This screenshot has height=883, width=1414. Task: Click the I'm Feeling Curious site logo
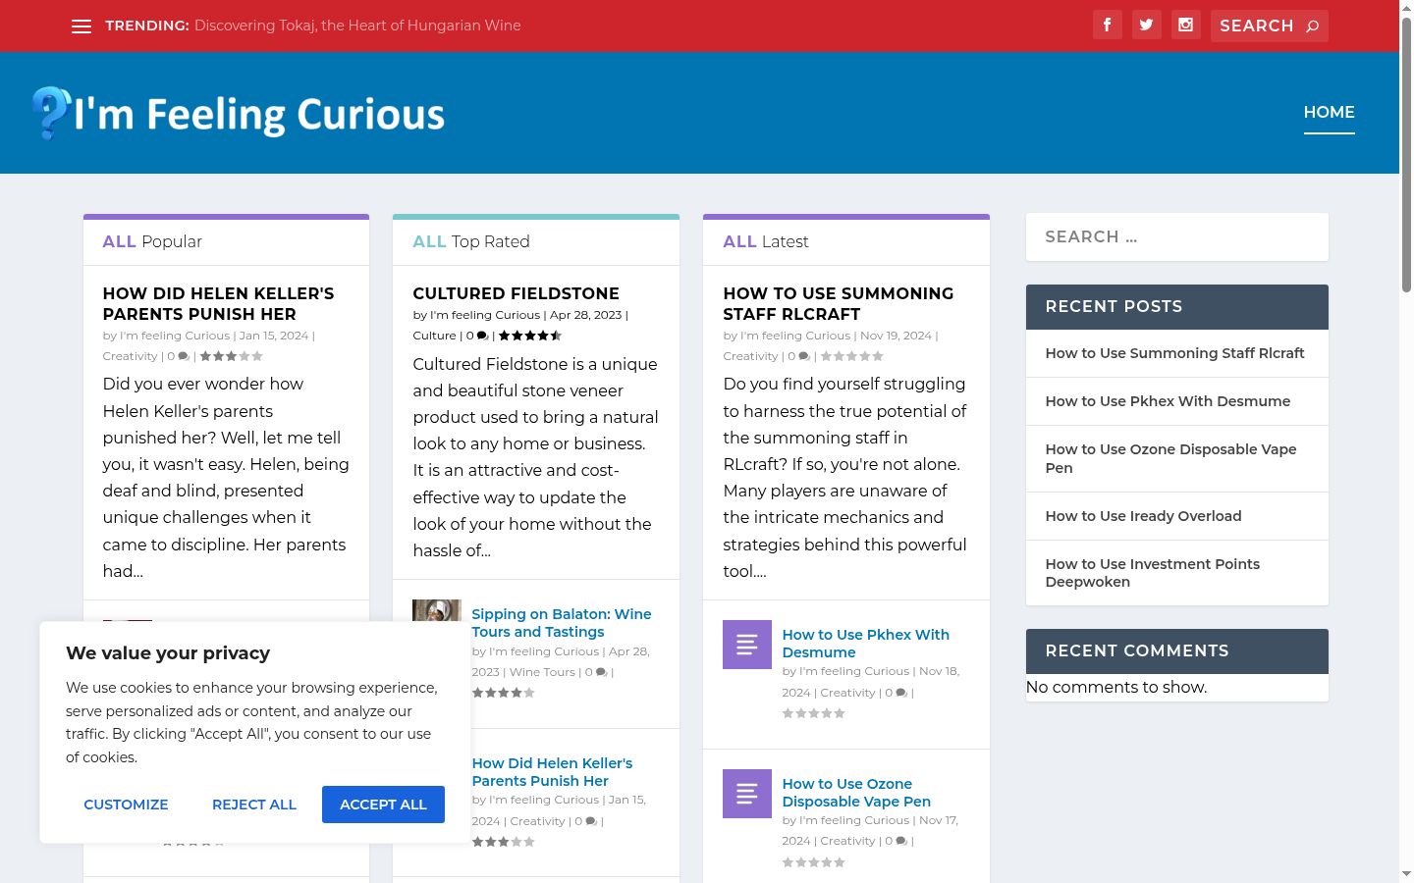pos(239,114)
